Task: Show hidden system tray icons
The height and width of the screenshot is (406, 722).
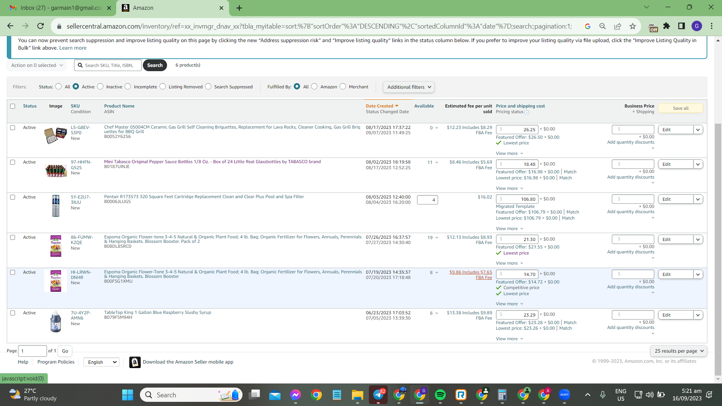Action: pos(587,395)
